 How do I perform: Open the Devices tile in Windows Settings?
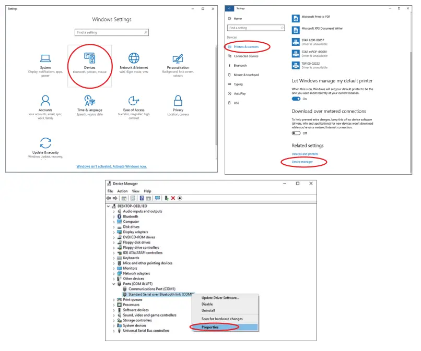(x=90, y=66)
